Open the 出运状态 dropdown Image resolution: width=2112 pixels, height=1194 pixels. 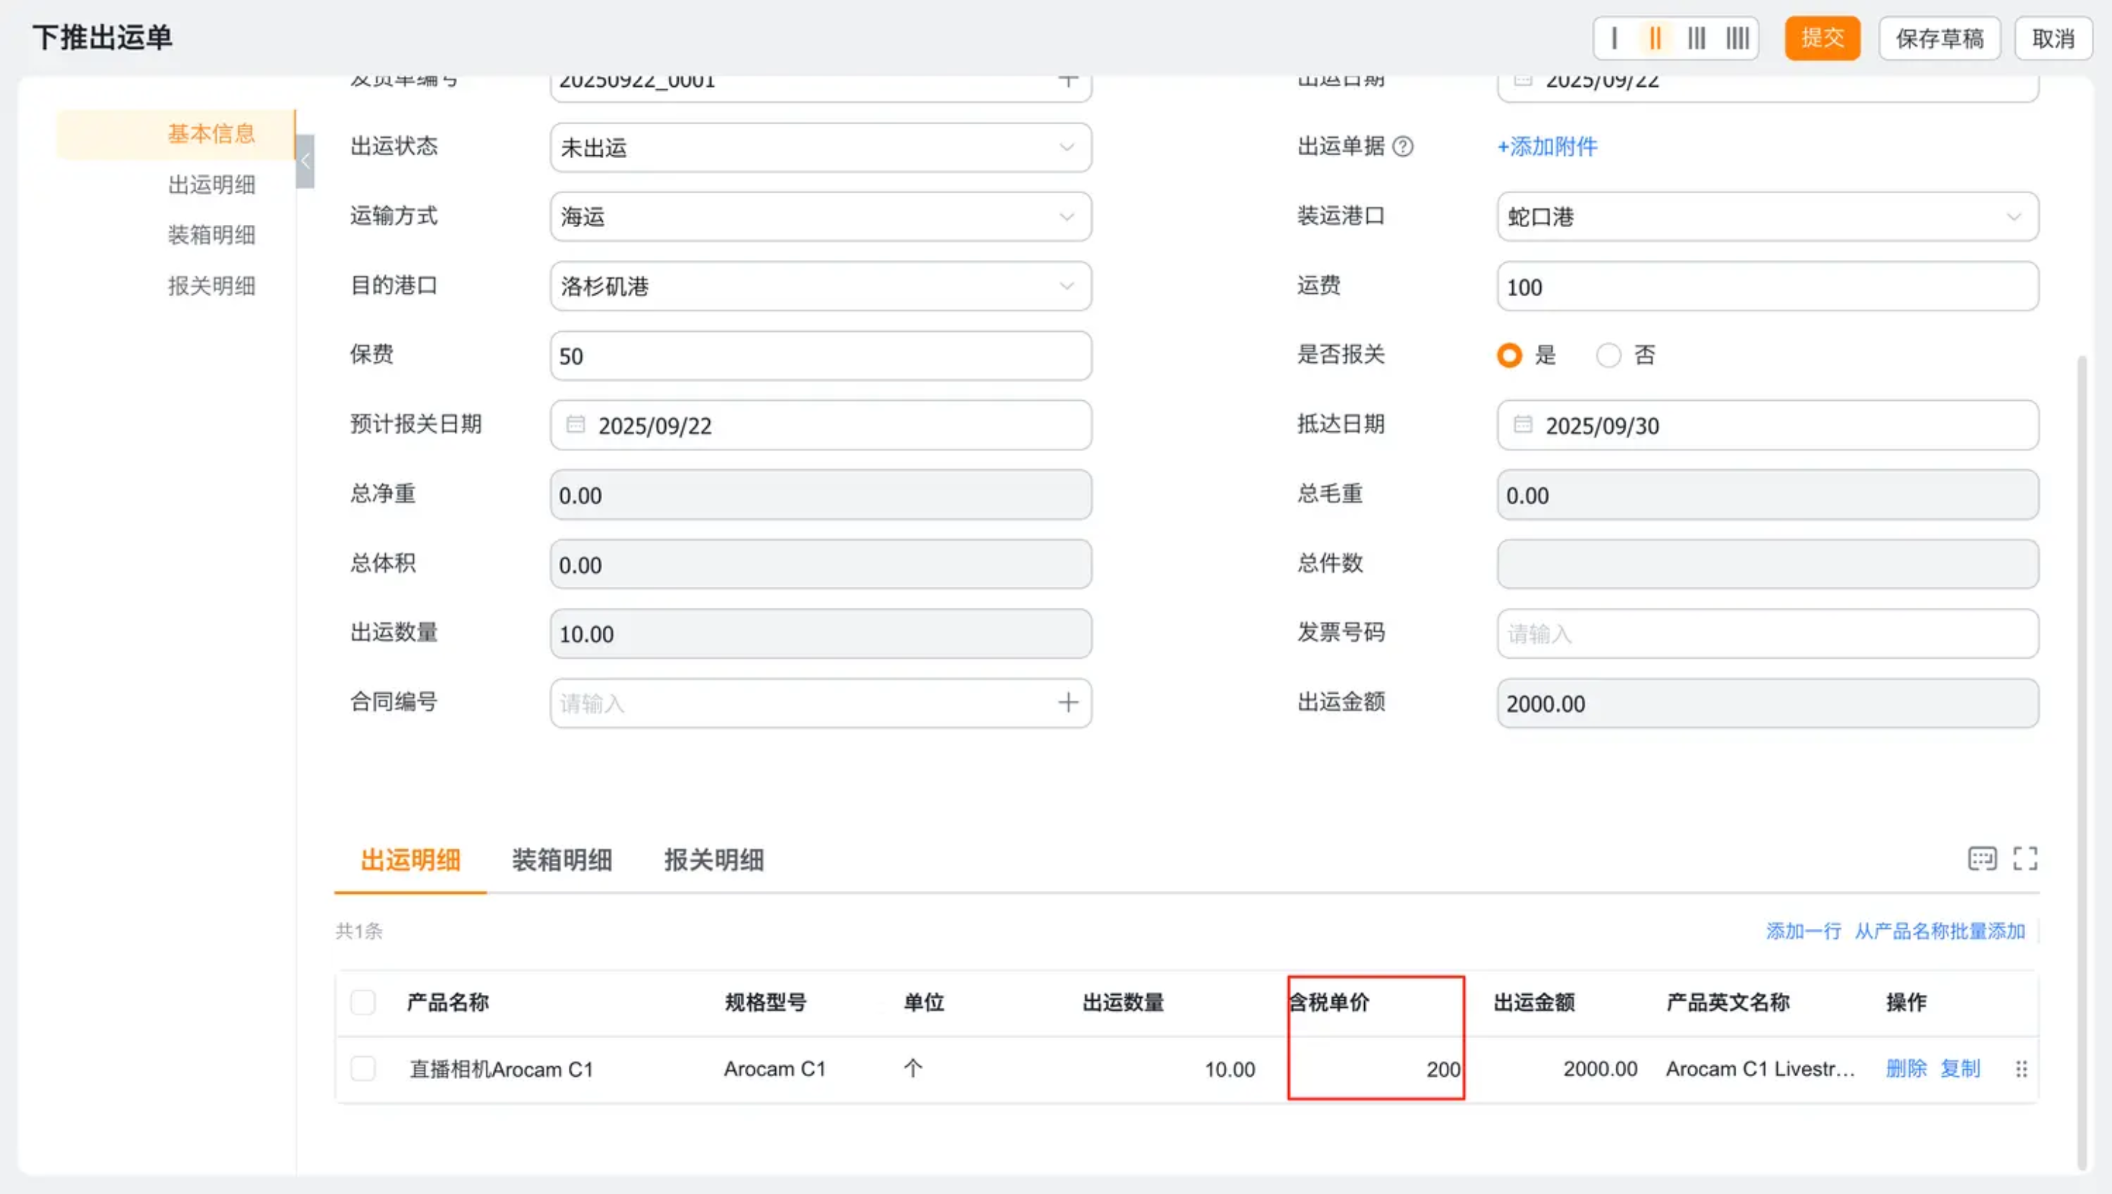click(x=820, y=147)
